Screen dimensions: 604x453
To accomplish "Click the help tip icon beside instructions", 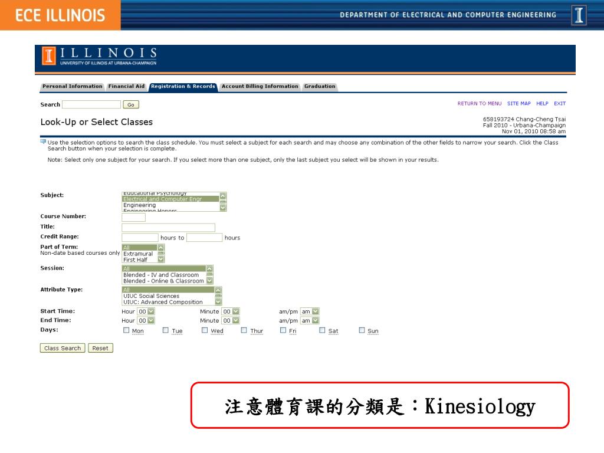I will tap(42, 142).
